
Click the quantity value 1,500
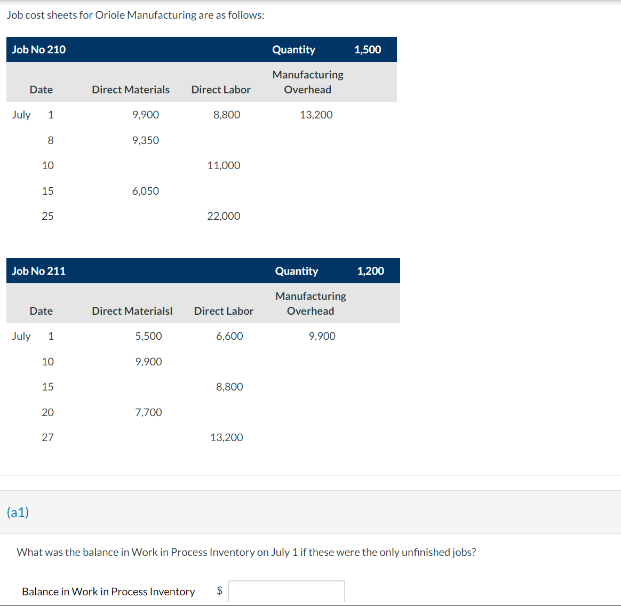pos(368,50)
